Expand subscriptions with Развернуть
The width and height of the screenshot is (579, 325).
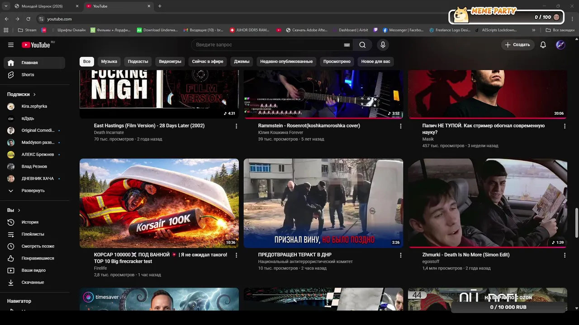34,190
